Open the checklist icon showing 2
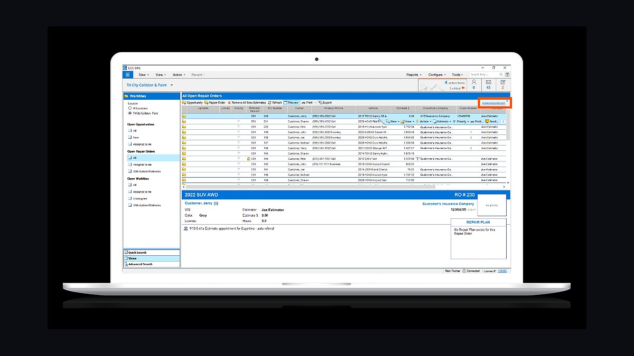Viewport: 634px width, 356px height. tap(502, 84)
